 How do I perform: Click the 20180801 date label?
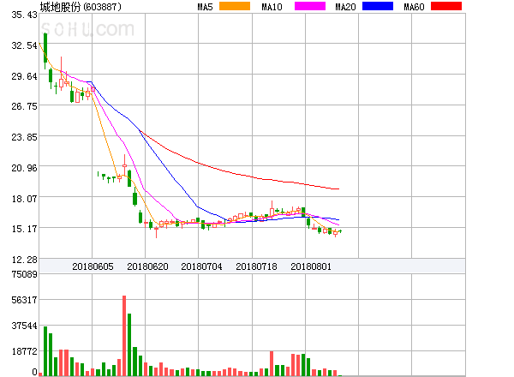tap(311, 267)
